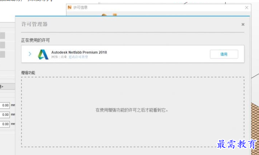The width and height of the screenshot is (259, 155).
Task: Click the Autodesk Netfabb Premium 2018 text
Action: [x=79, y=52]
